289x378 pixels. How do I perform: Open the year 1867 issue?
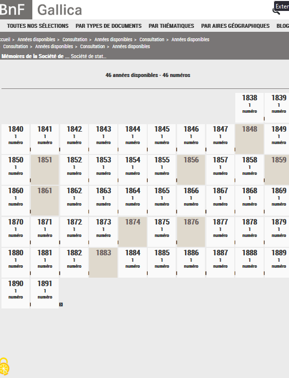pos(220,201)
